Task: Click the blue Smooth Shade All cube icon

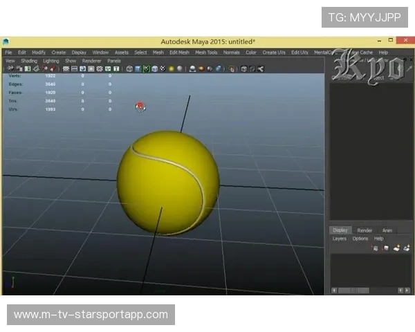Action: 138,68
